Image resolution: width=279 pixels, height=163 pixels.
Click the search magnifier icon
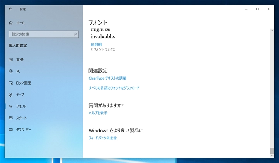pos(75,34)
